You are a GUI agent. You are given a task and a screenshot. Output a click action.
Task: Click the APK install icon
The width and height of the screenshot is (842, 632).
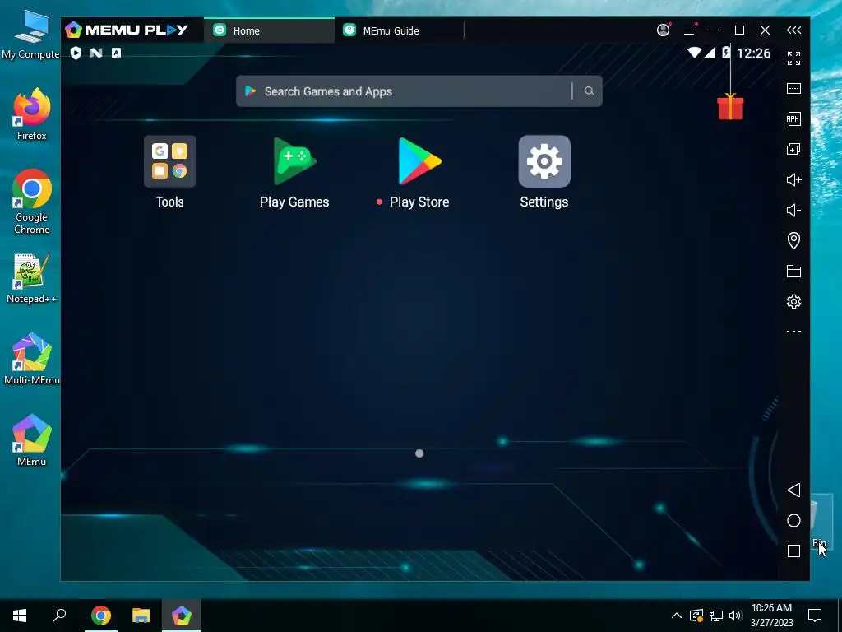click(x=793, y=119)
